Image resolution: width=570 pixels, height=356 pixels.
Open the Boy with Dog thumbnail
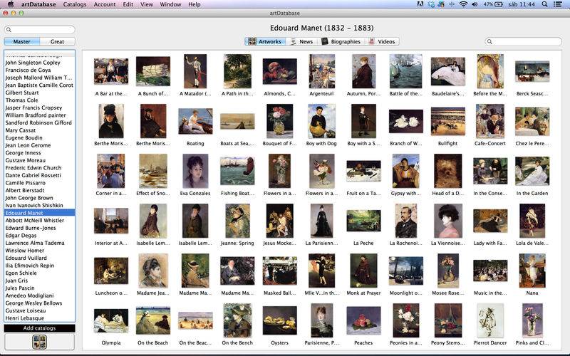coord(321,121)
